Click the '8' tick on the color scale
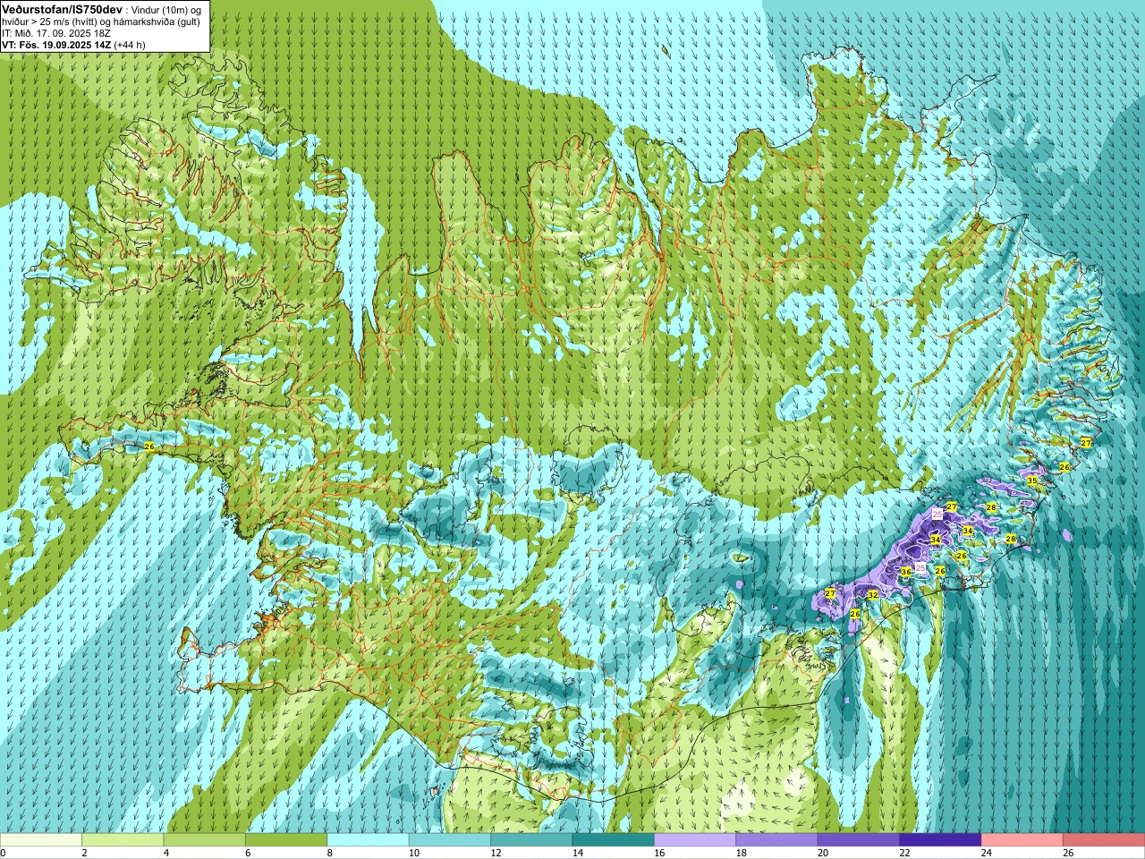The image size is (1145, 859). [330, 853]
